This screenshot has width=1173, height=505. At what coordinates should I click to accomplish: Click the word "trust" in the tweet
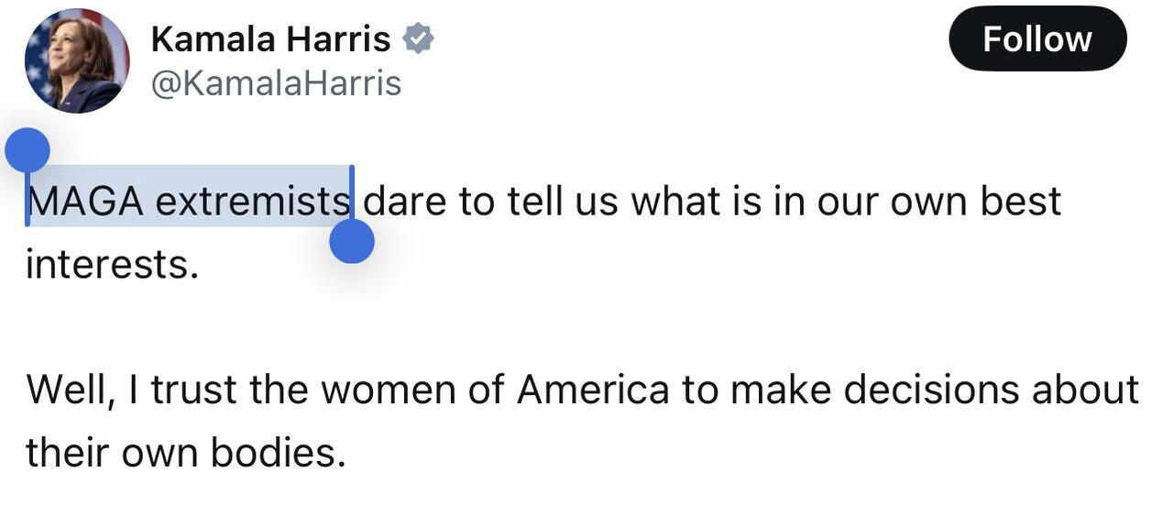pyautogui.click(x=192, y=390)
